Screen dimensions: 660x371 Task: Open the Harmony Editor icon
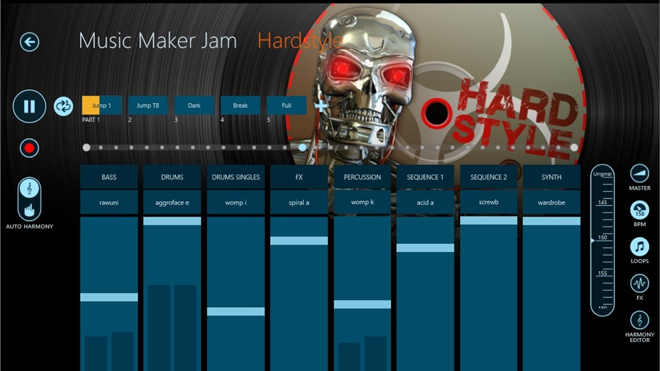[x=639, y=320]
